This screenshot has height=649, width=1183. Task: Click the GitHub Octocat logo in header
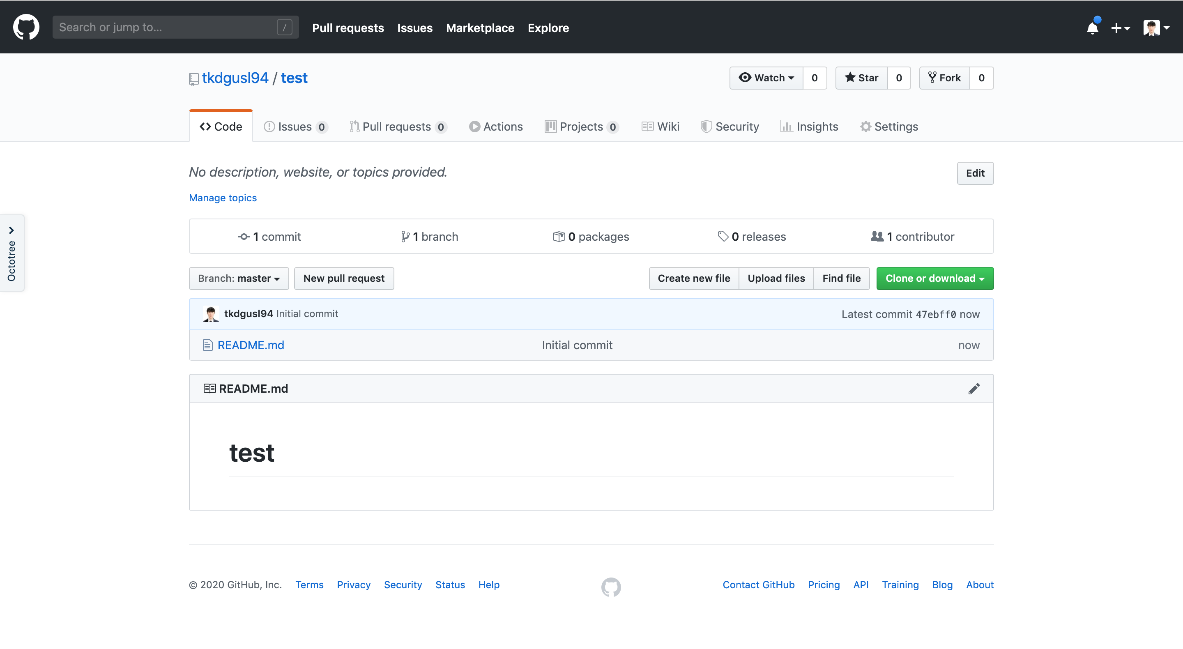[26, 27]
